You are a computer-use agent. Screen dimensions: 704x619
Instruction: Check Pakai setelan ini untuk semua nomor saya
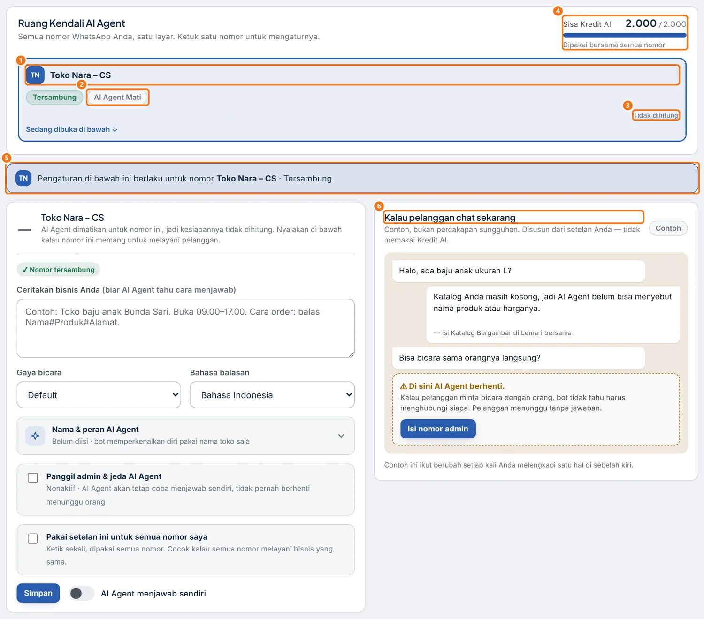(x=33, y=538)
